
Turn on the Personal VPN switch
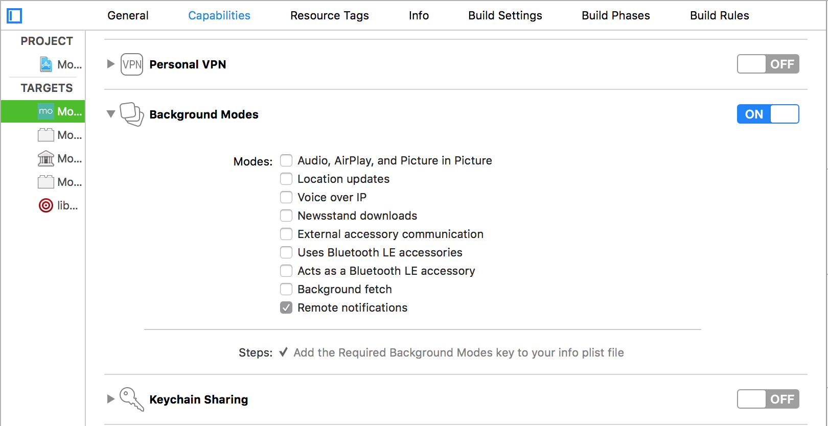[x=768, y=64]
